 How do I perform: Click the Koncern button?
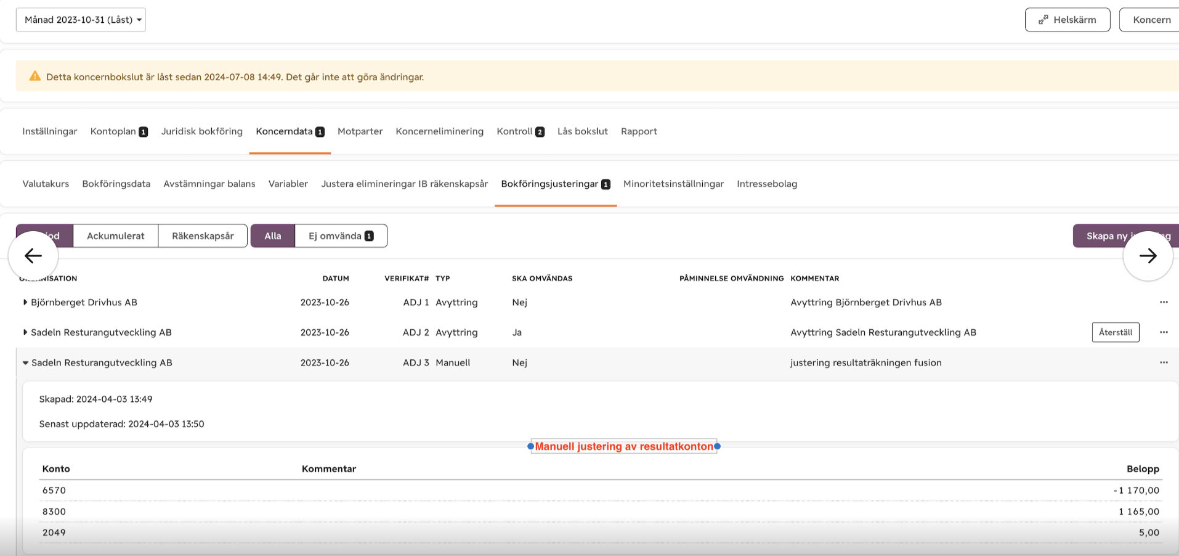(1149, 20)
